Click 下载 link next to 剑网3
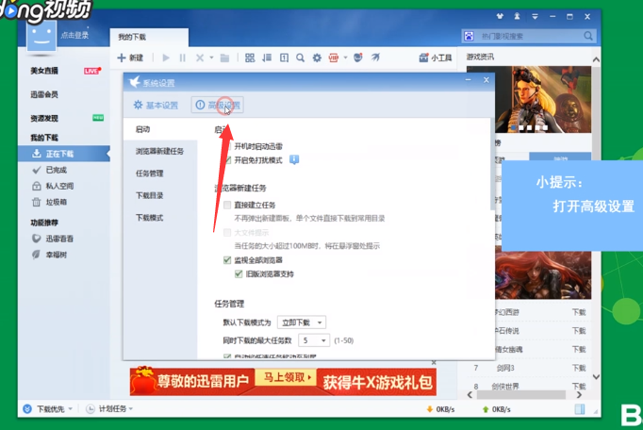 pos(579,368)
